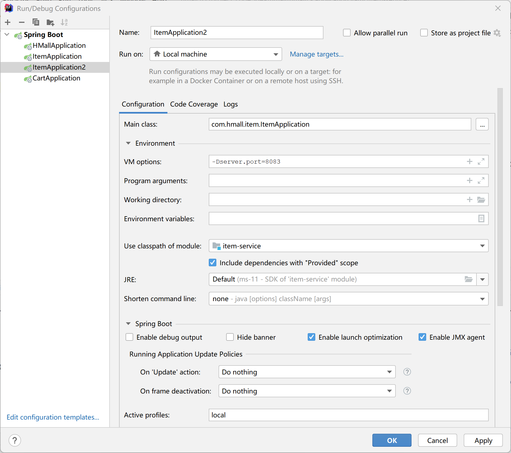Click vertical scrollbar of configuration panel

(500, 197)
